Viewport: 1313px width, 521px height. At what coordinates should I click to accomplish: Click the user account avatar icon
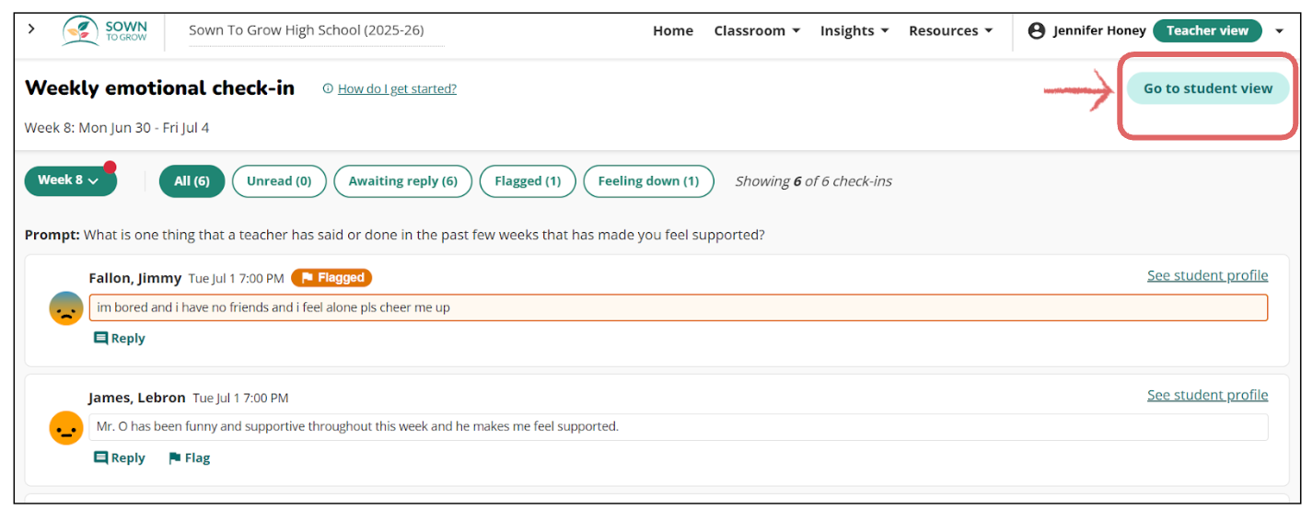[x=1037, y=30]
